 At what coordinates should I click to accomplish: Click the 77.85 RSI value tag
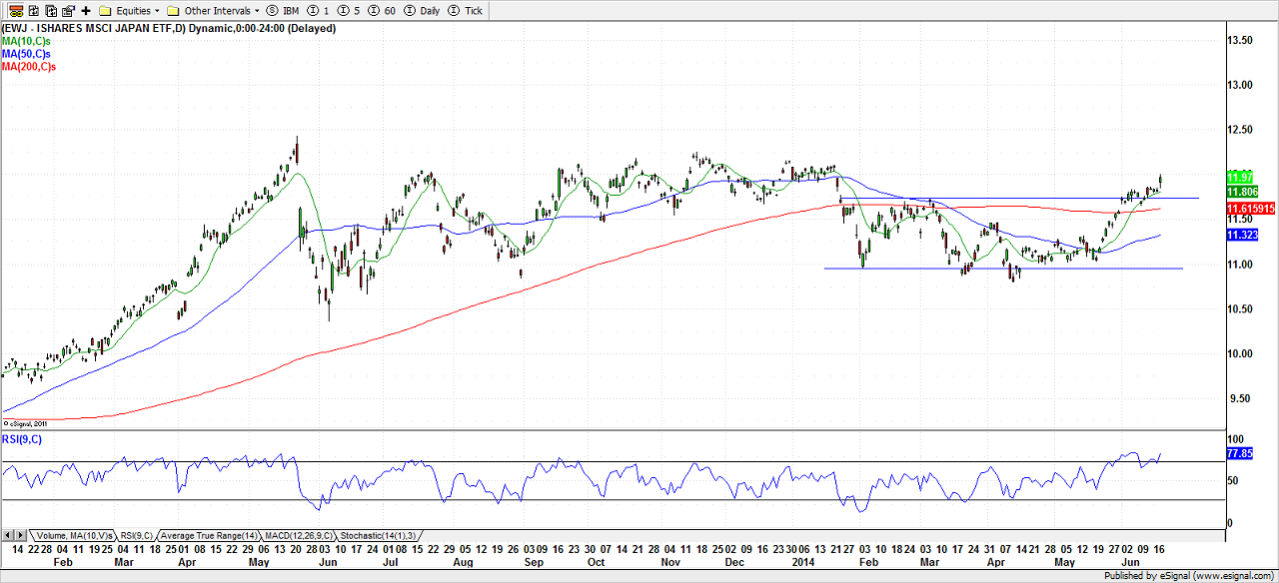tap(1240, 453)
